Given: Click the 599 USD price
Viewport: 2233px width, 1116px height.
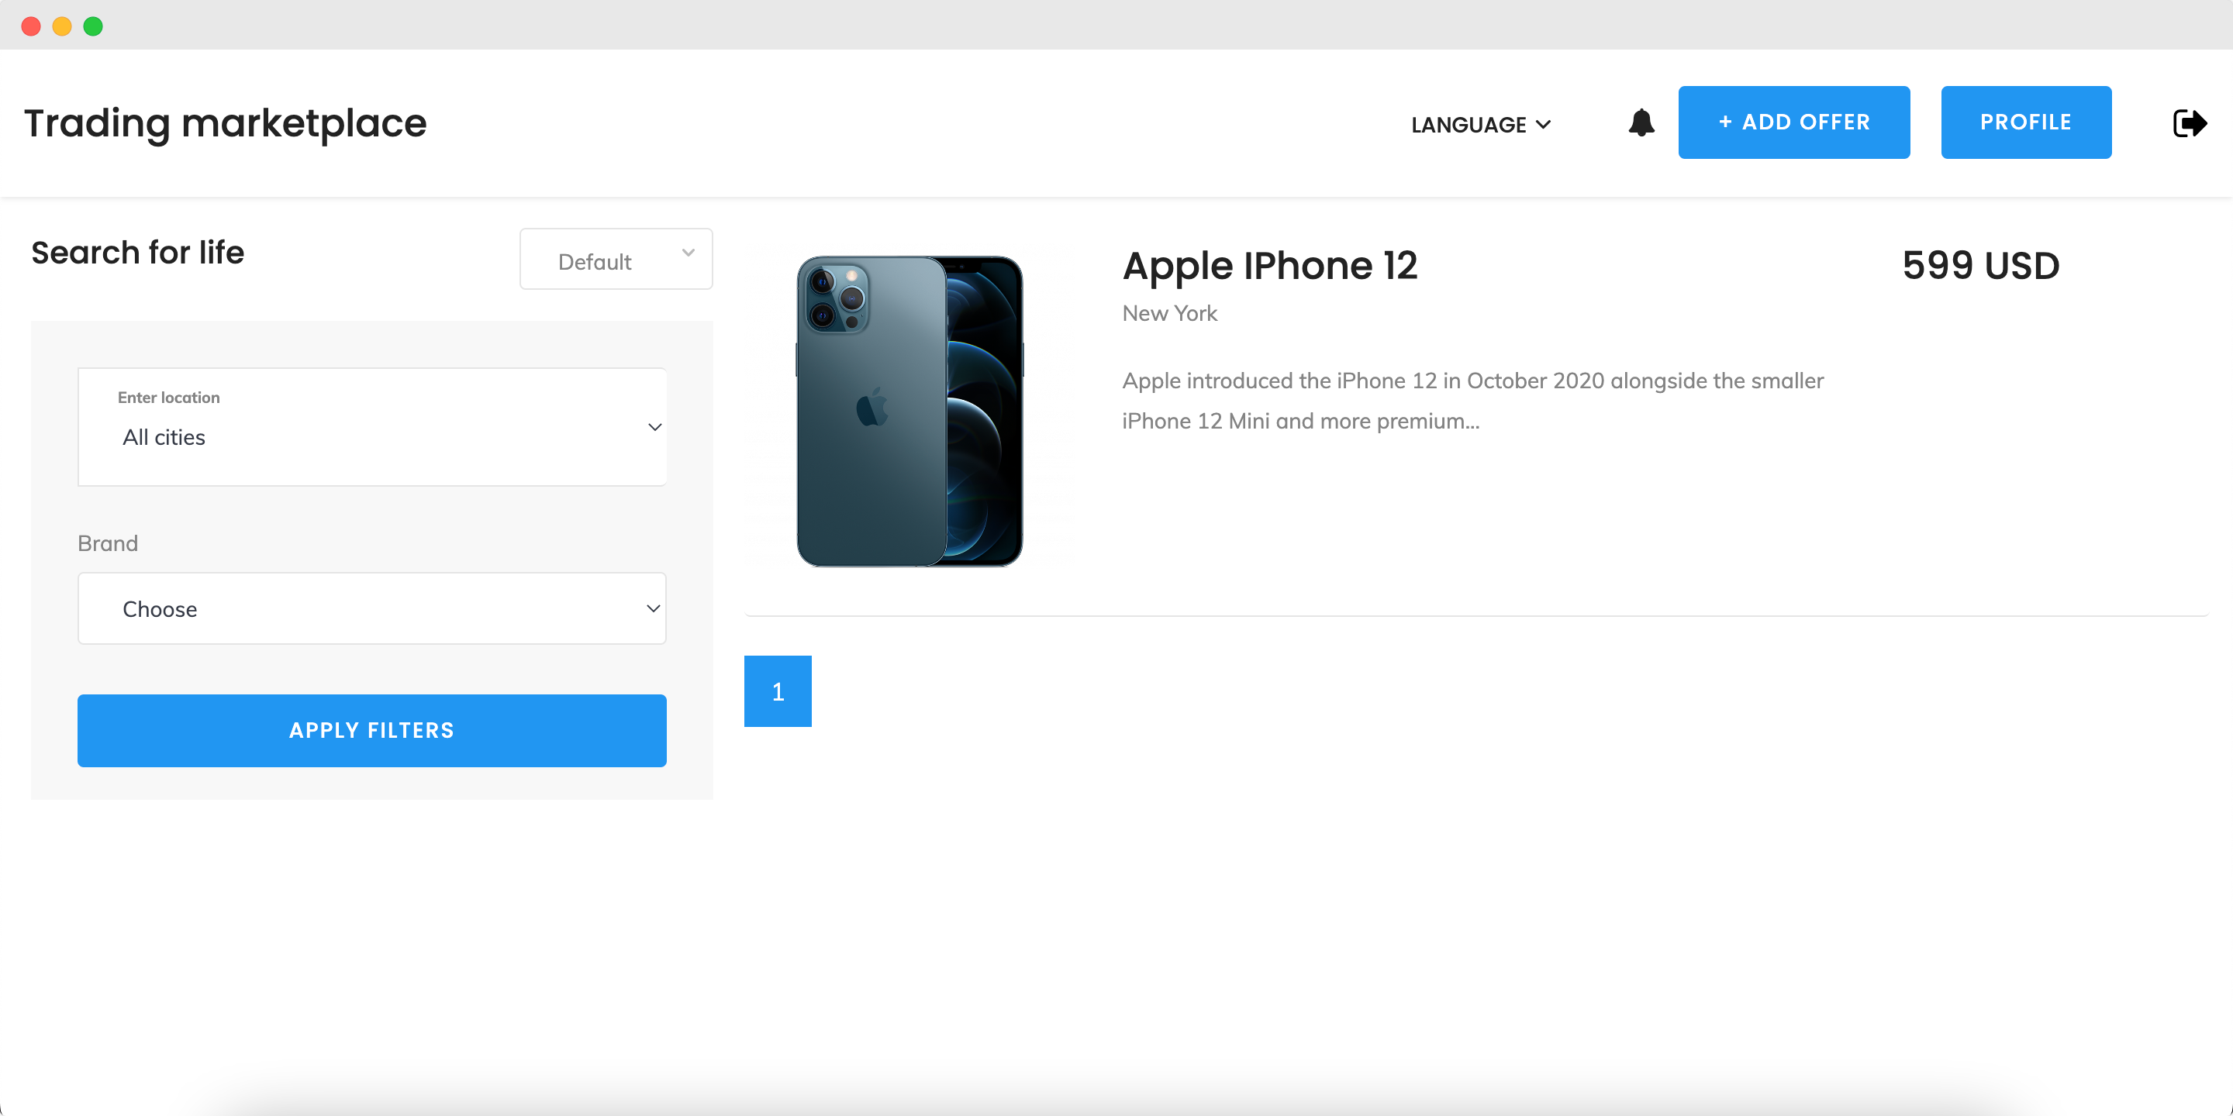Looking at the screenshot, I should [1981, 266].
